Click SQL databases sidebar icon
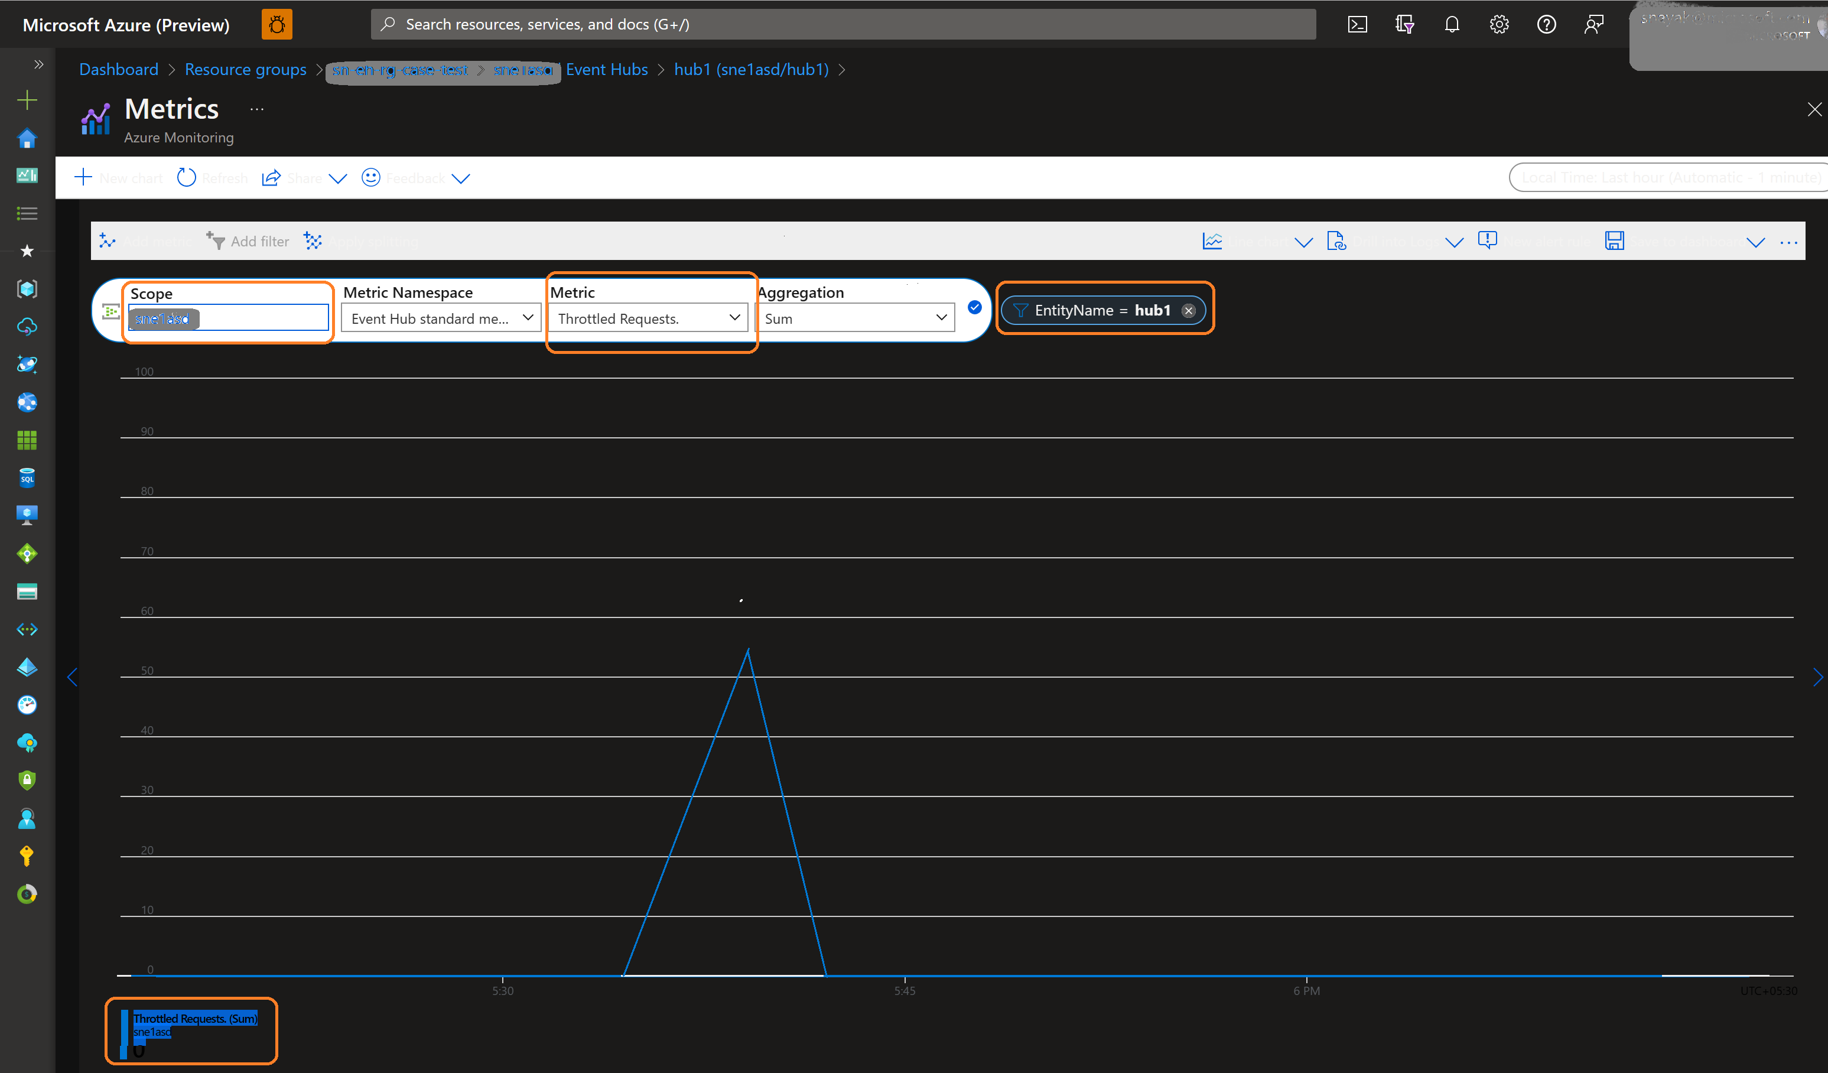The height and width of the screenshot is (1073, 1828). click(x=27, y=478)
